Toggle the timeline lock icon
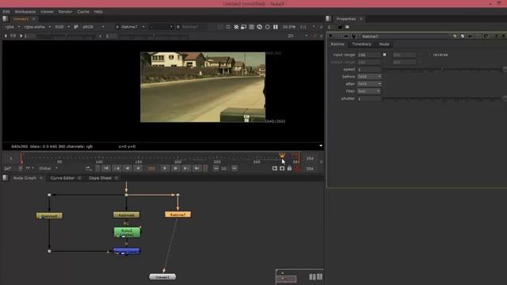The height and width of the screenshot is (285, 507). (289, 169)
